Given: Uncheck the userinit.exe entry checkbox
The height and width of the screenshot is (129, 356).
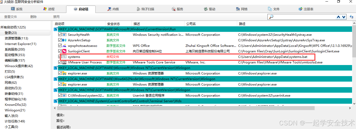Looking at the screenshot, I should (x=60, y=95).
